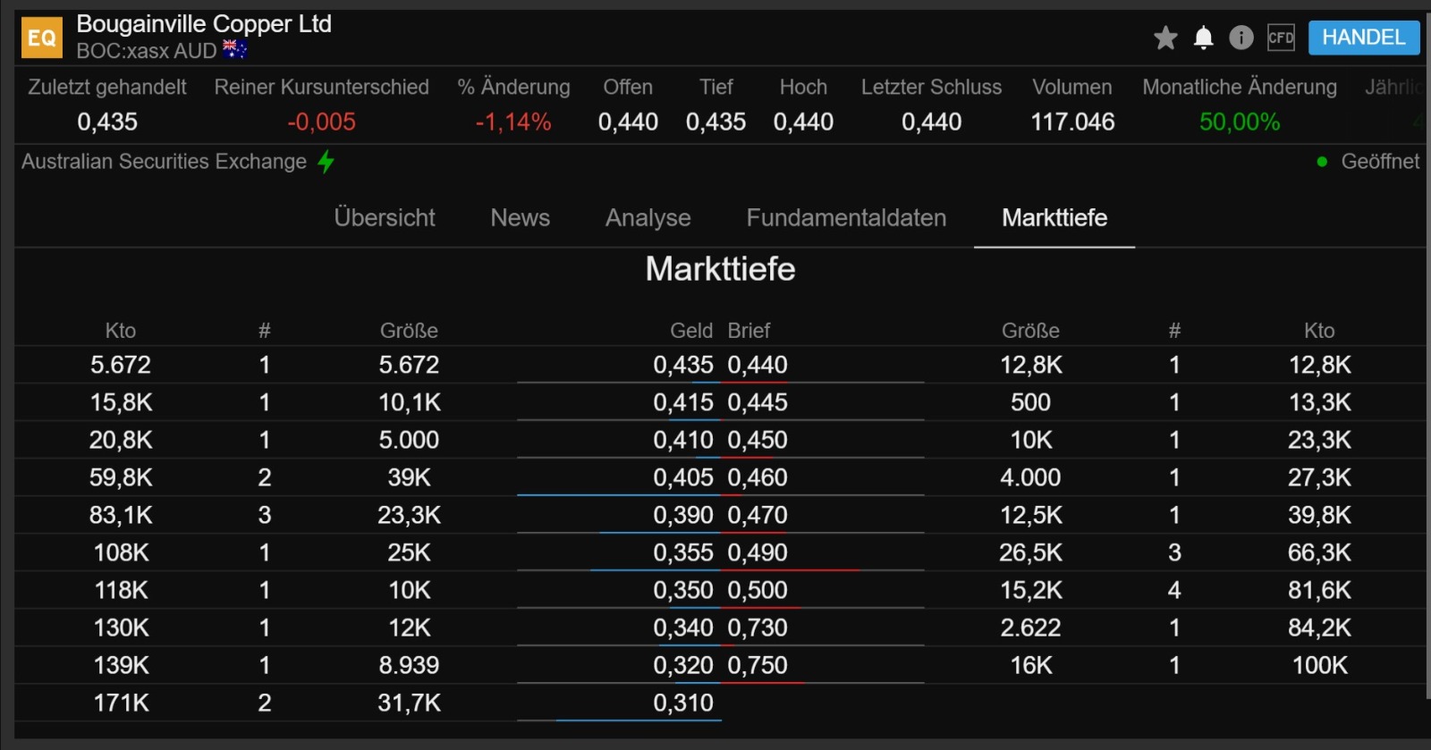Click the Bougainville Copper Ltd title
Screen dimensions: 1431x750
[x=204, y=24]
